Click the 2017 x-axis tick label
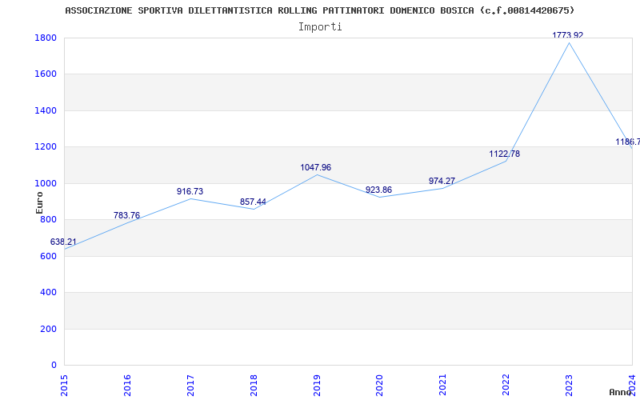 (190, 386)
